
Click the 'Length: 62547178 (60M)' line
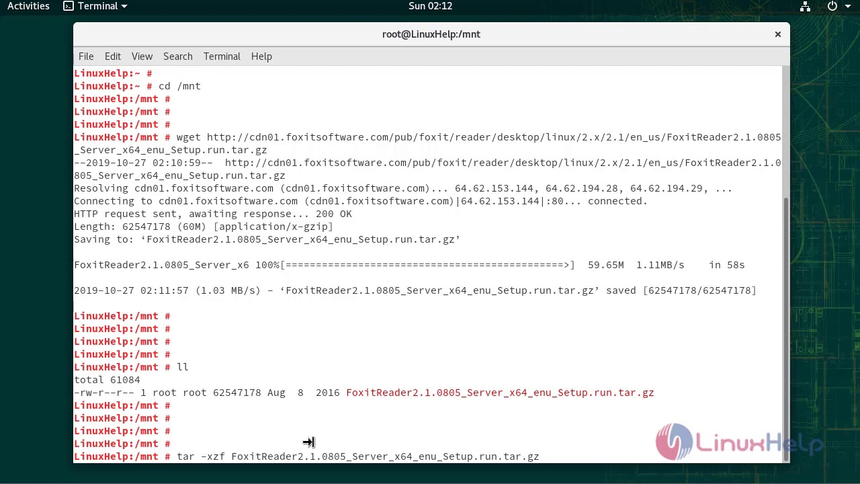204,227
